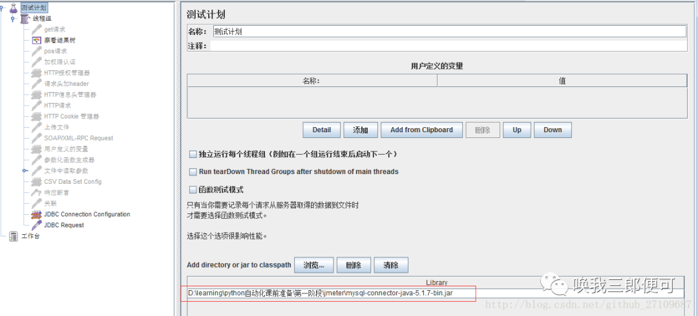
Task: Click the pos请求 sampler icon
Action: click(36, 51)
